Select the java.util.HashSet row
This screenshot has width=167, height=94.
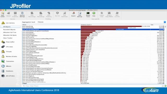point(93,43)
